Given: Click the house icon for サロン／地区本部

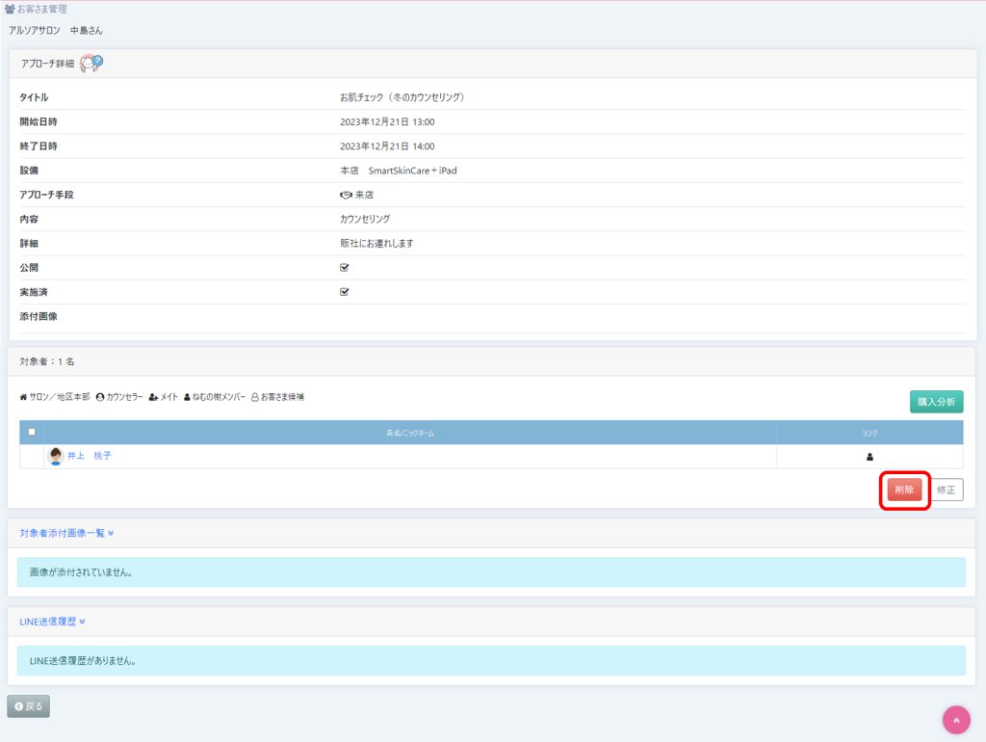Looking at the screenshot, I should 23,397.
